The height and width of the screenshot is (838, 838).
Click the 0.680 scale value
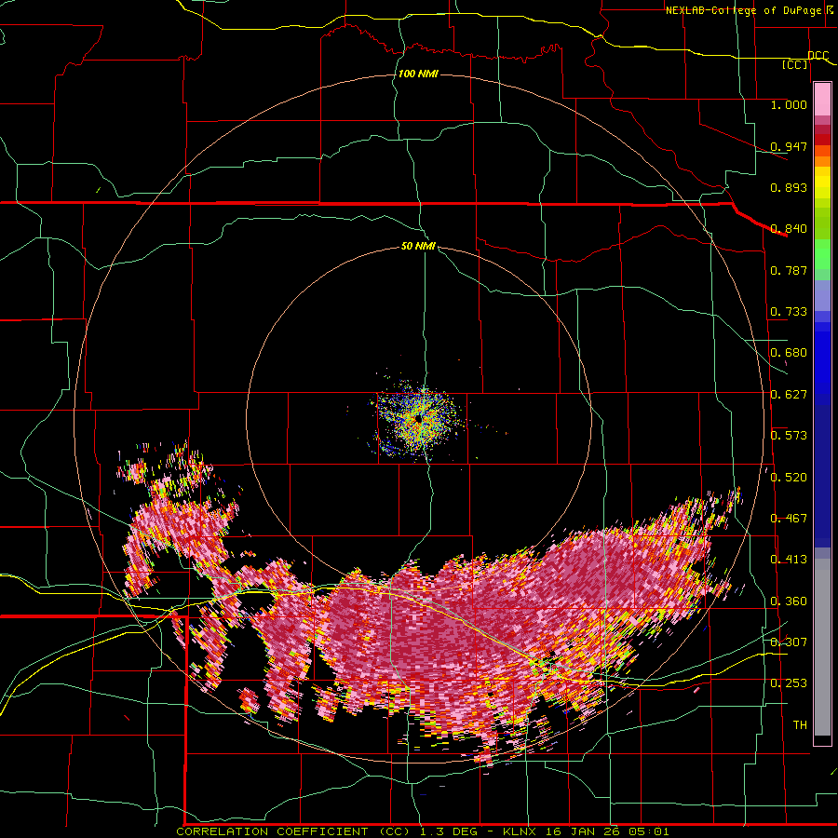[x=789, y=353]
